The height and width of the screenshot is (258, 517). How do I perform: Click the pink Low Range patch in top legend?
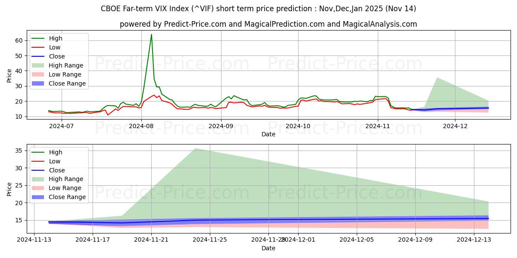(39, 74)
